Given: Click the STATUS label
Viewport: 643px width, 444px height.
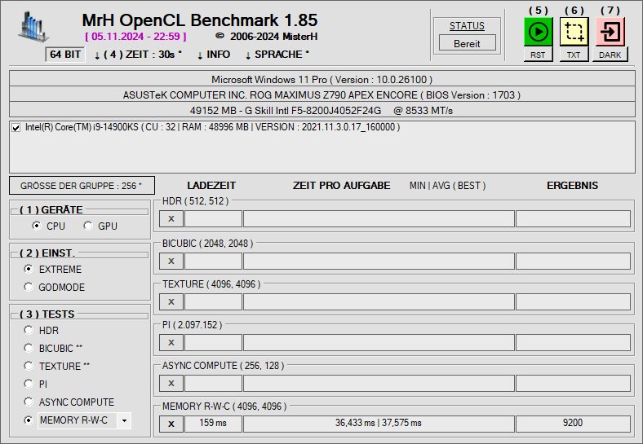Looking at the screenshot, I should coord(467,26).
